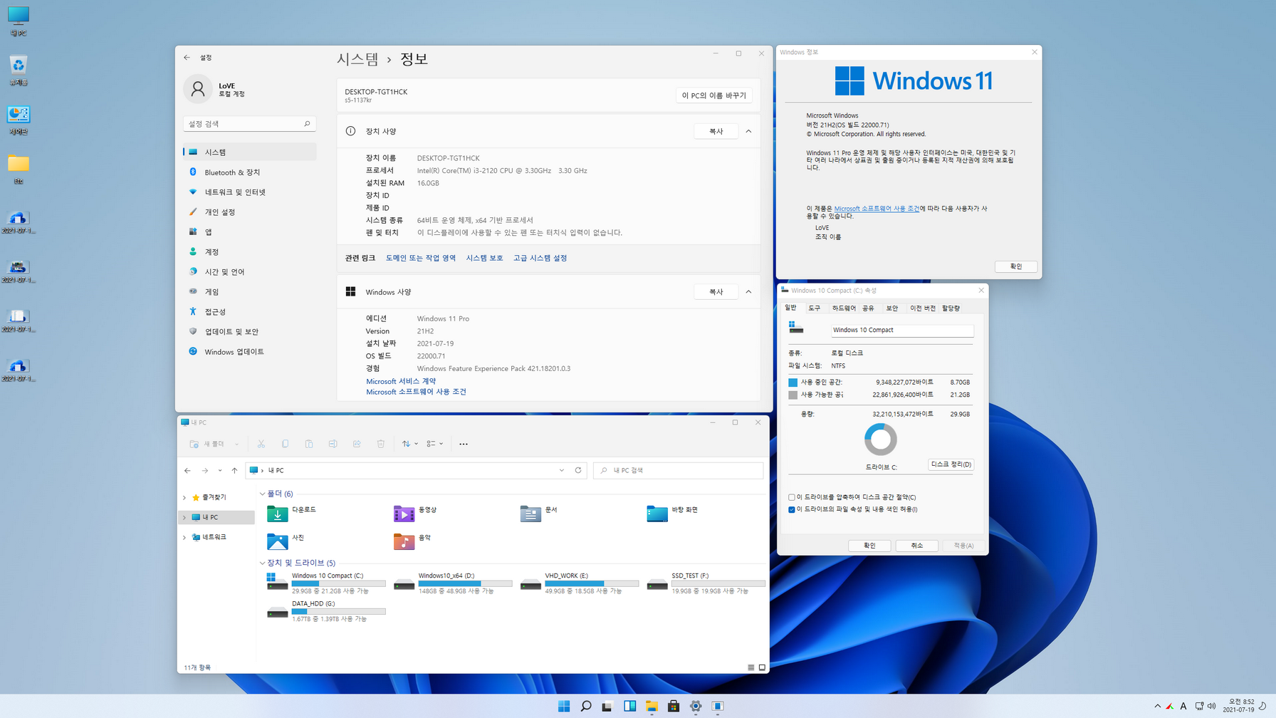
Task: Open Widgets from the taskbar
Action: coord(630,706)
